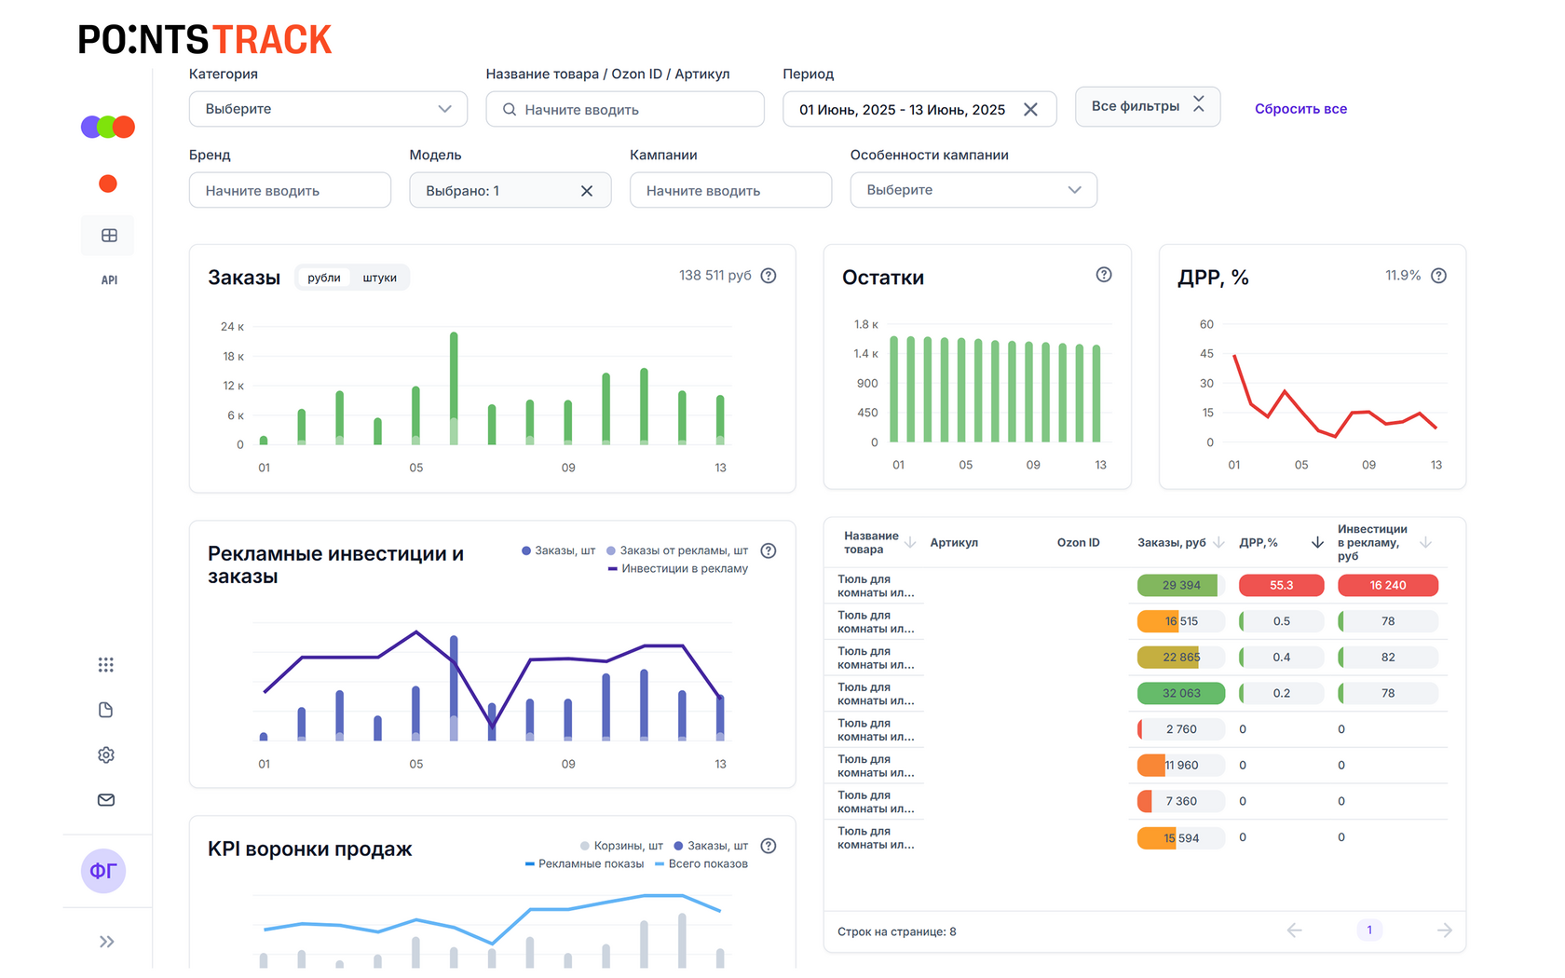Click Сбросить все link
This screenshot has height=978, width=1565.
(1300, 109)
